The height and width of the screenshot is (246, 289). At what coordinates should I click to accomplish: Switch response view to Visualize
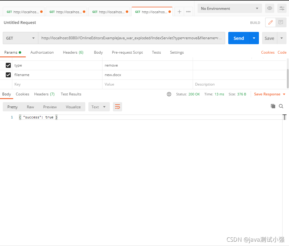tap(73, 107)
